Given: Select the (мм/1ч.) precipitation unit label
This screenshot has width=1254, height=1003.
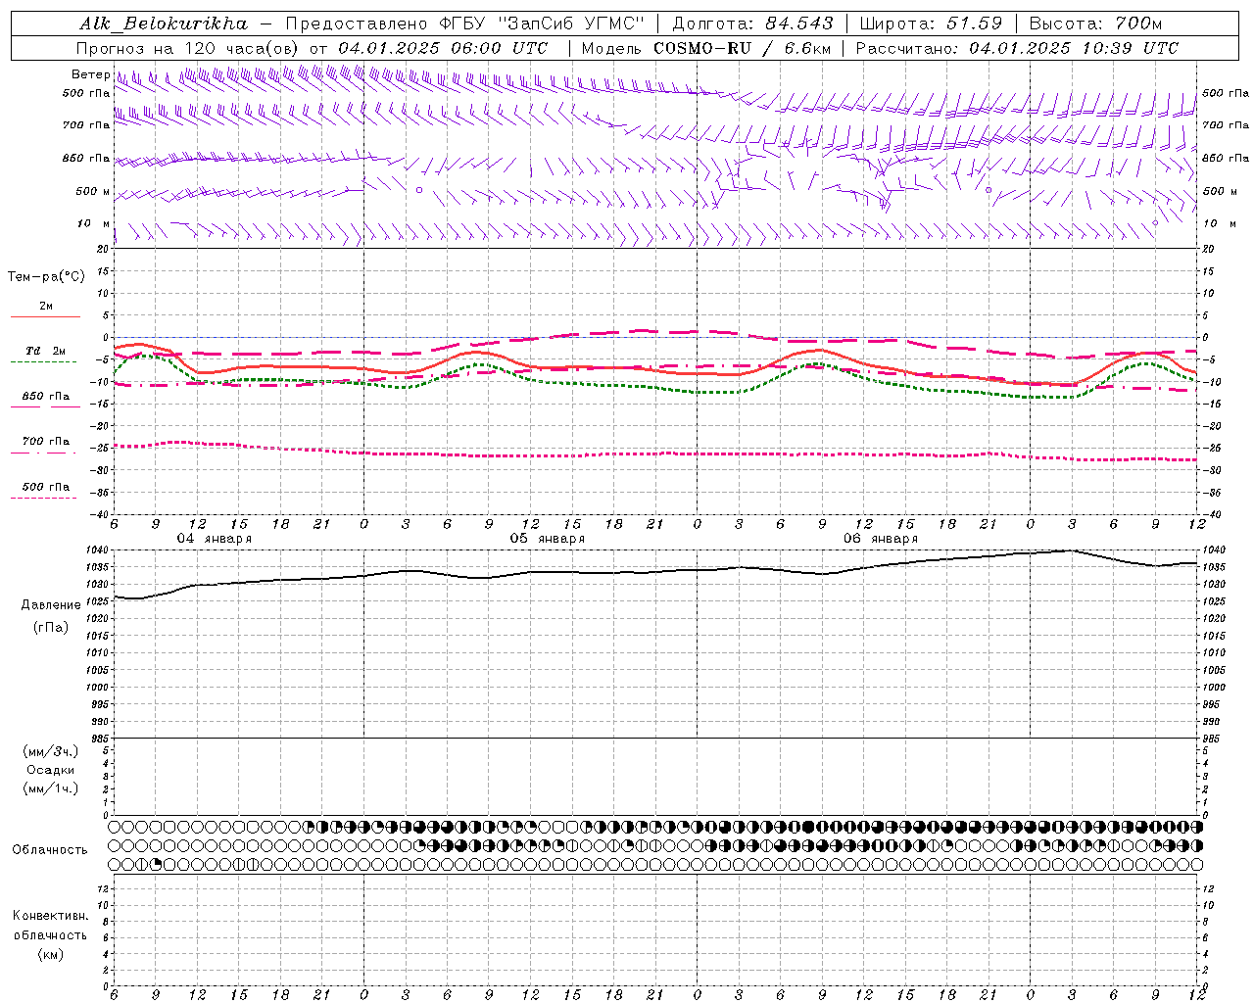Looking at the screenshot, I should (x=51, y=788).
